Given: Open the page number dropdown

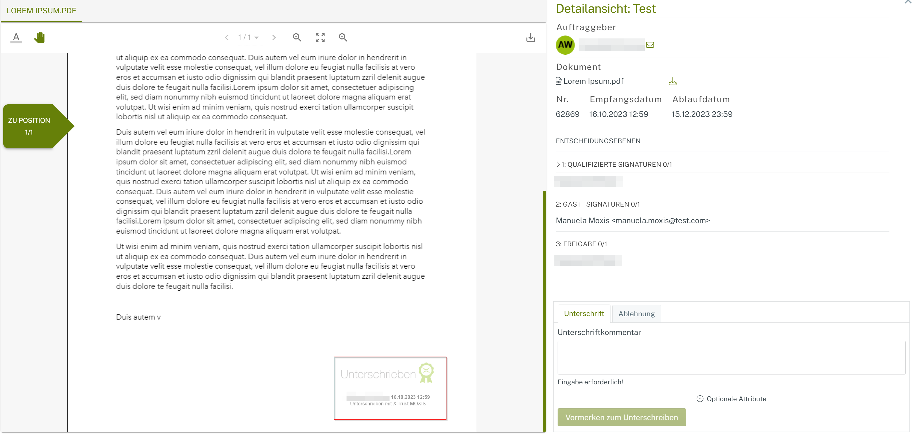Looking at the screenshot, I should click(256, 38).
